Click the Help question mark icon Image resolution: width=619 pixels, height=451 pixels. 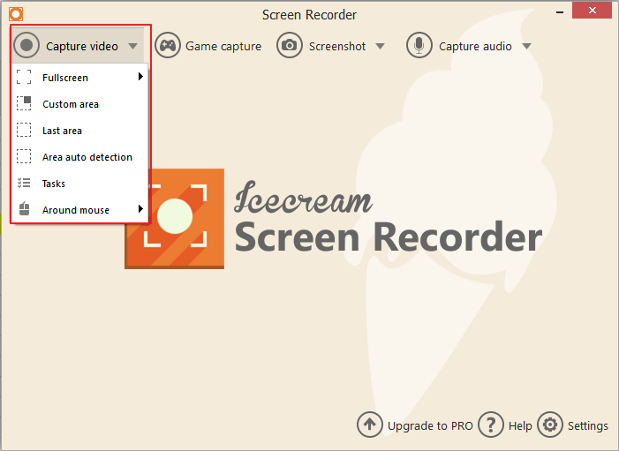tap(490, 425)
